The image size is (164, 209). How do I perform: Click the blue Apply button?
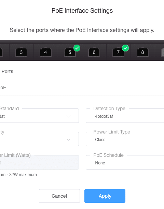pyautogui.click(x=105, y=196)
